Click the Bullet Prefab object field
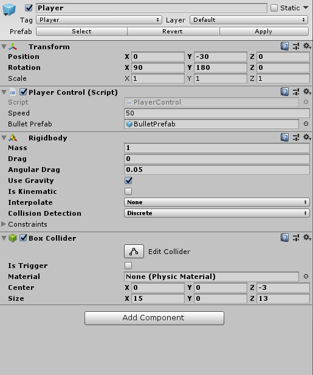This screenshot has height=375, width=313. coord(212,124)
